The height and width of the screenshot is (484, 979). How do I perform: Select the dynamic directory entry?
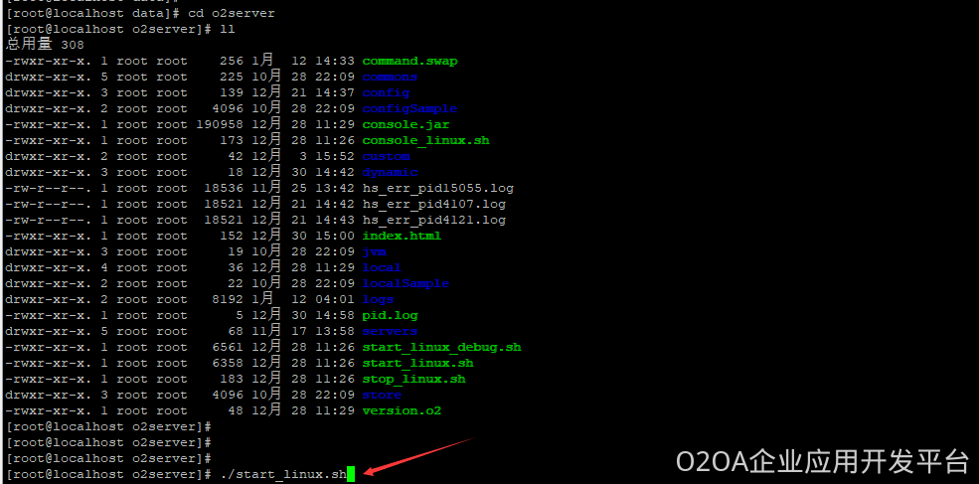[x=390, y=172]
